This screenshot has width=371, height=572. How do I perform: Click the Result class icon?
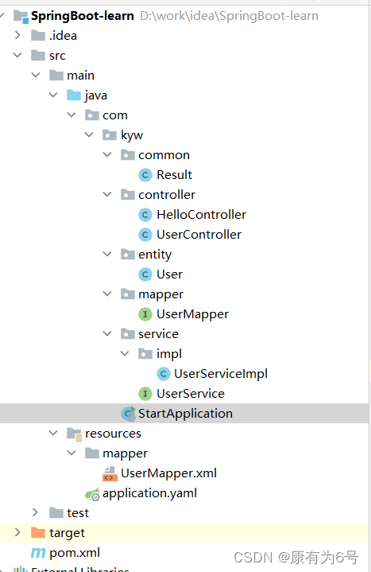click(145, 175)
